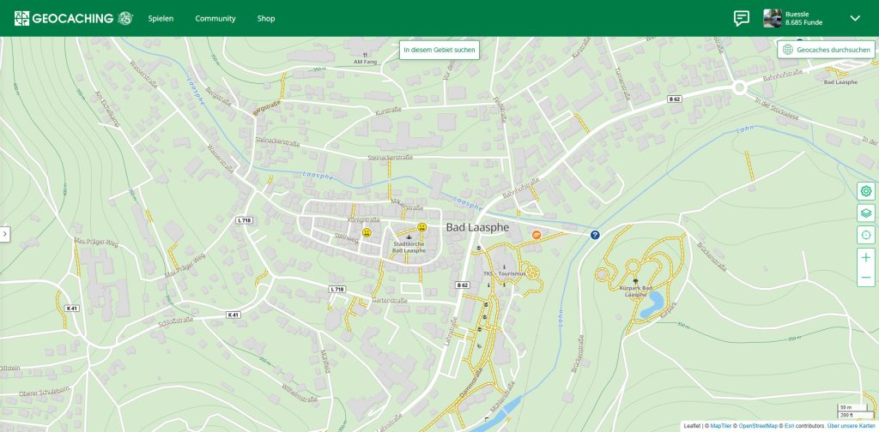
Task: Expand the user account dropdown arrow
Action: (854, 18)
